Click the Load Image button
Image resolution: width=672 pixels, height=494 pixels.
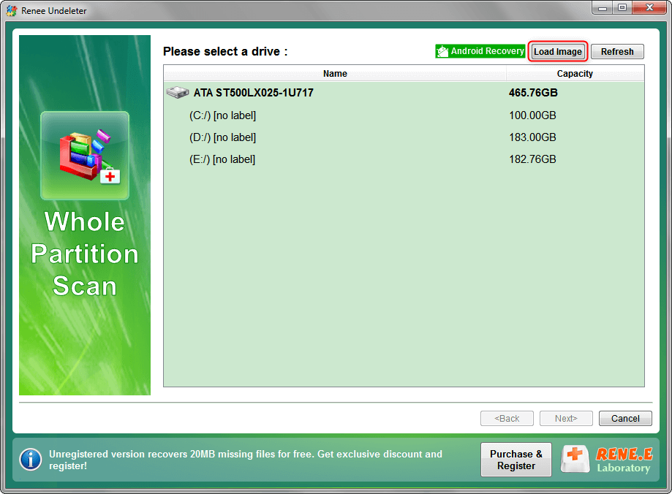coord(557,52)
